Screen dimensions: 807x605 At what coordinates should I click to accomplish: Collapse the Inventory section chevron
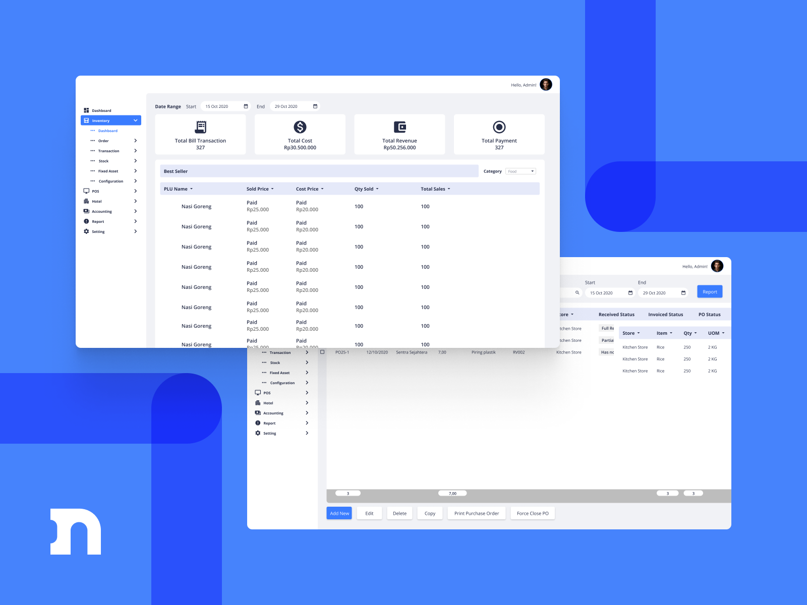135,120
